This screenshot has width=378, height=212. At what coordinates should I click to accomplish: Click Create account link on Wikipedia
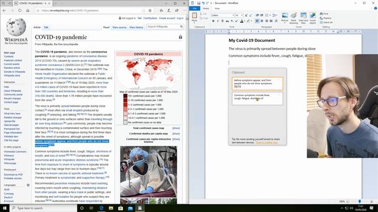coord(167,18)
